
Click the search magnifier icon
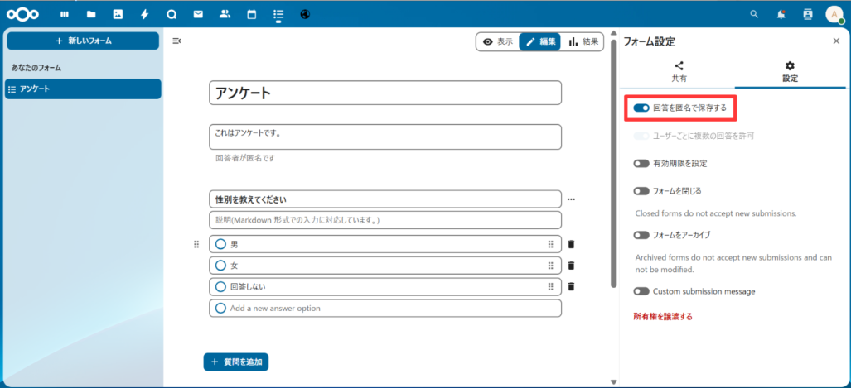754,14
